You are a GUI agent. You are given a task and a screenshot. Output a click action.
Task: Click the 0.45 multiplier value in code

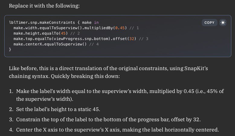[120, 28]
